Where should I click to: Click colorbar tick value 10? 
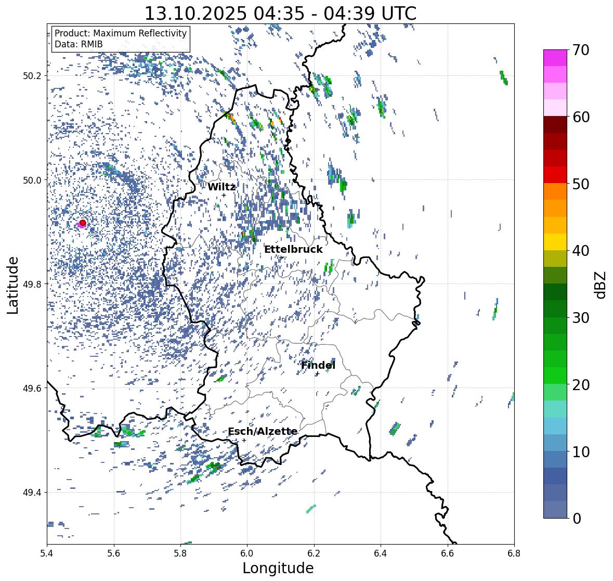[x=581, y=451]
